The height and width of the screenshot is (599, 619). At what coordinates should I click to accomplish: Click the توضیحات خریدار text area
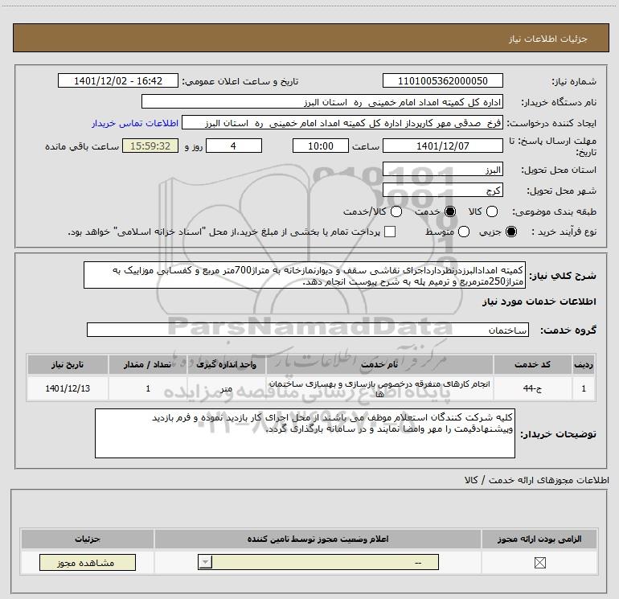click(305, 433)
